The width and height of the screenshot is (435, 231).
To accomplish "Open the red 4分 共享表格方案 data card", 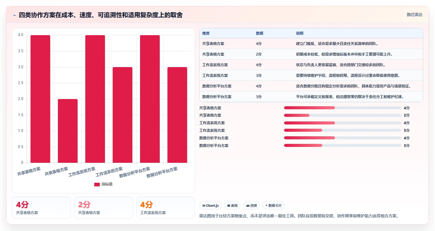I will point(41,208).
